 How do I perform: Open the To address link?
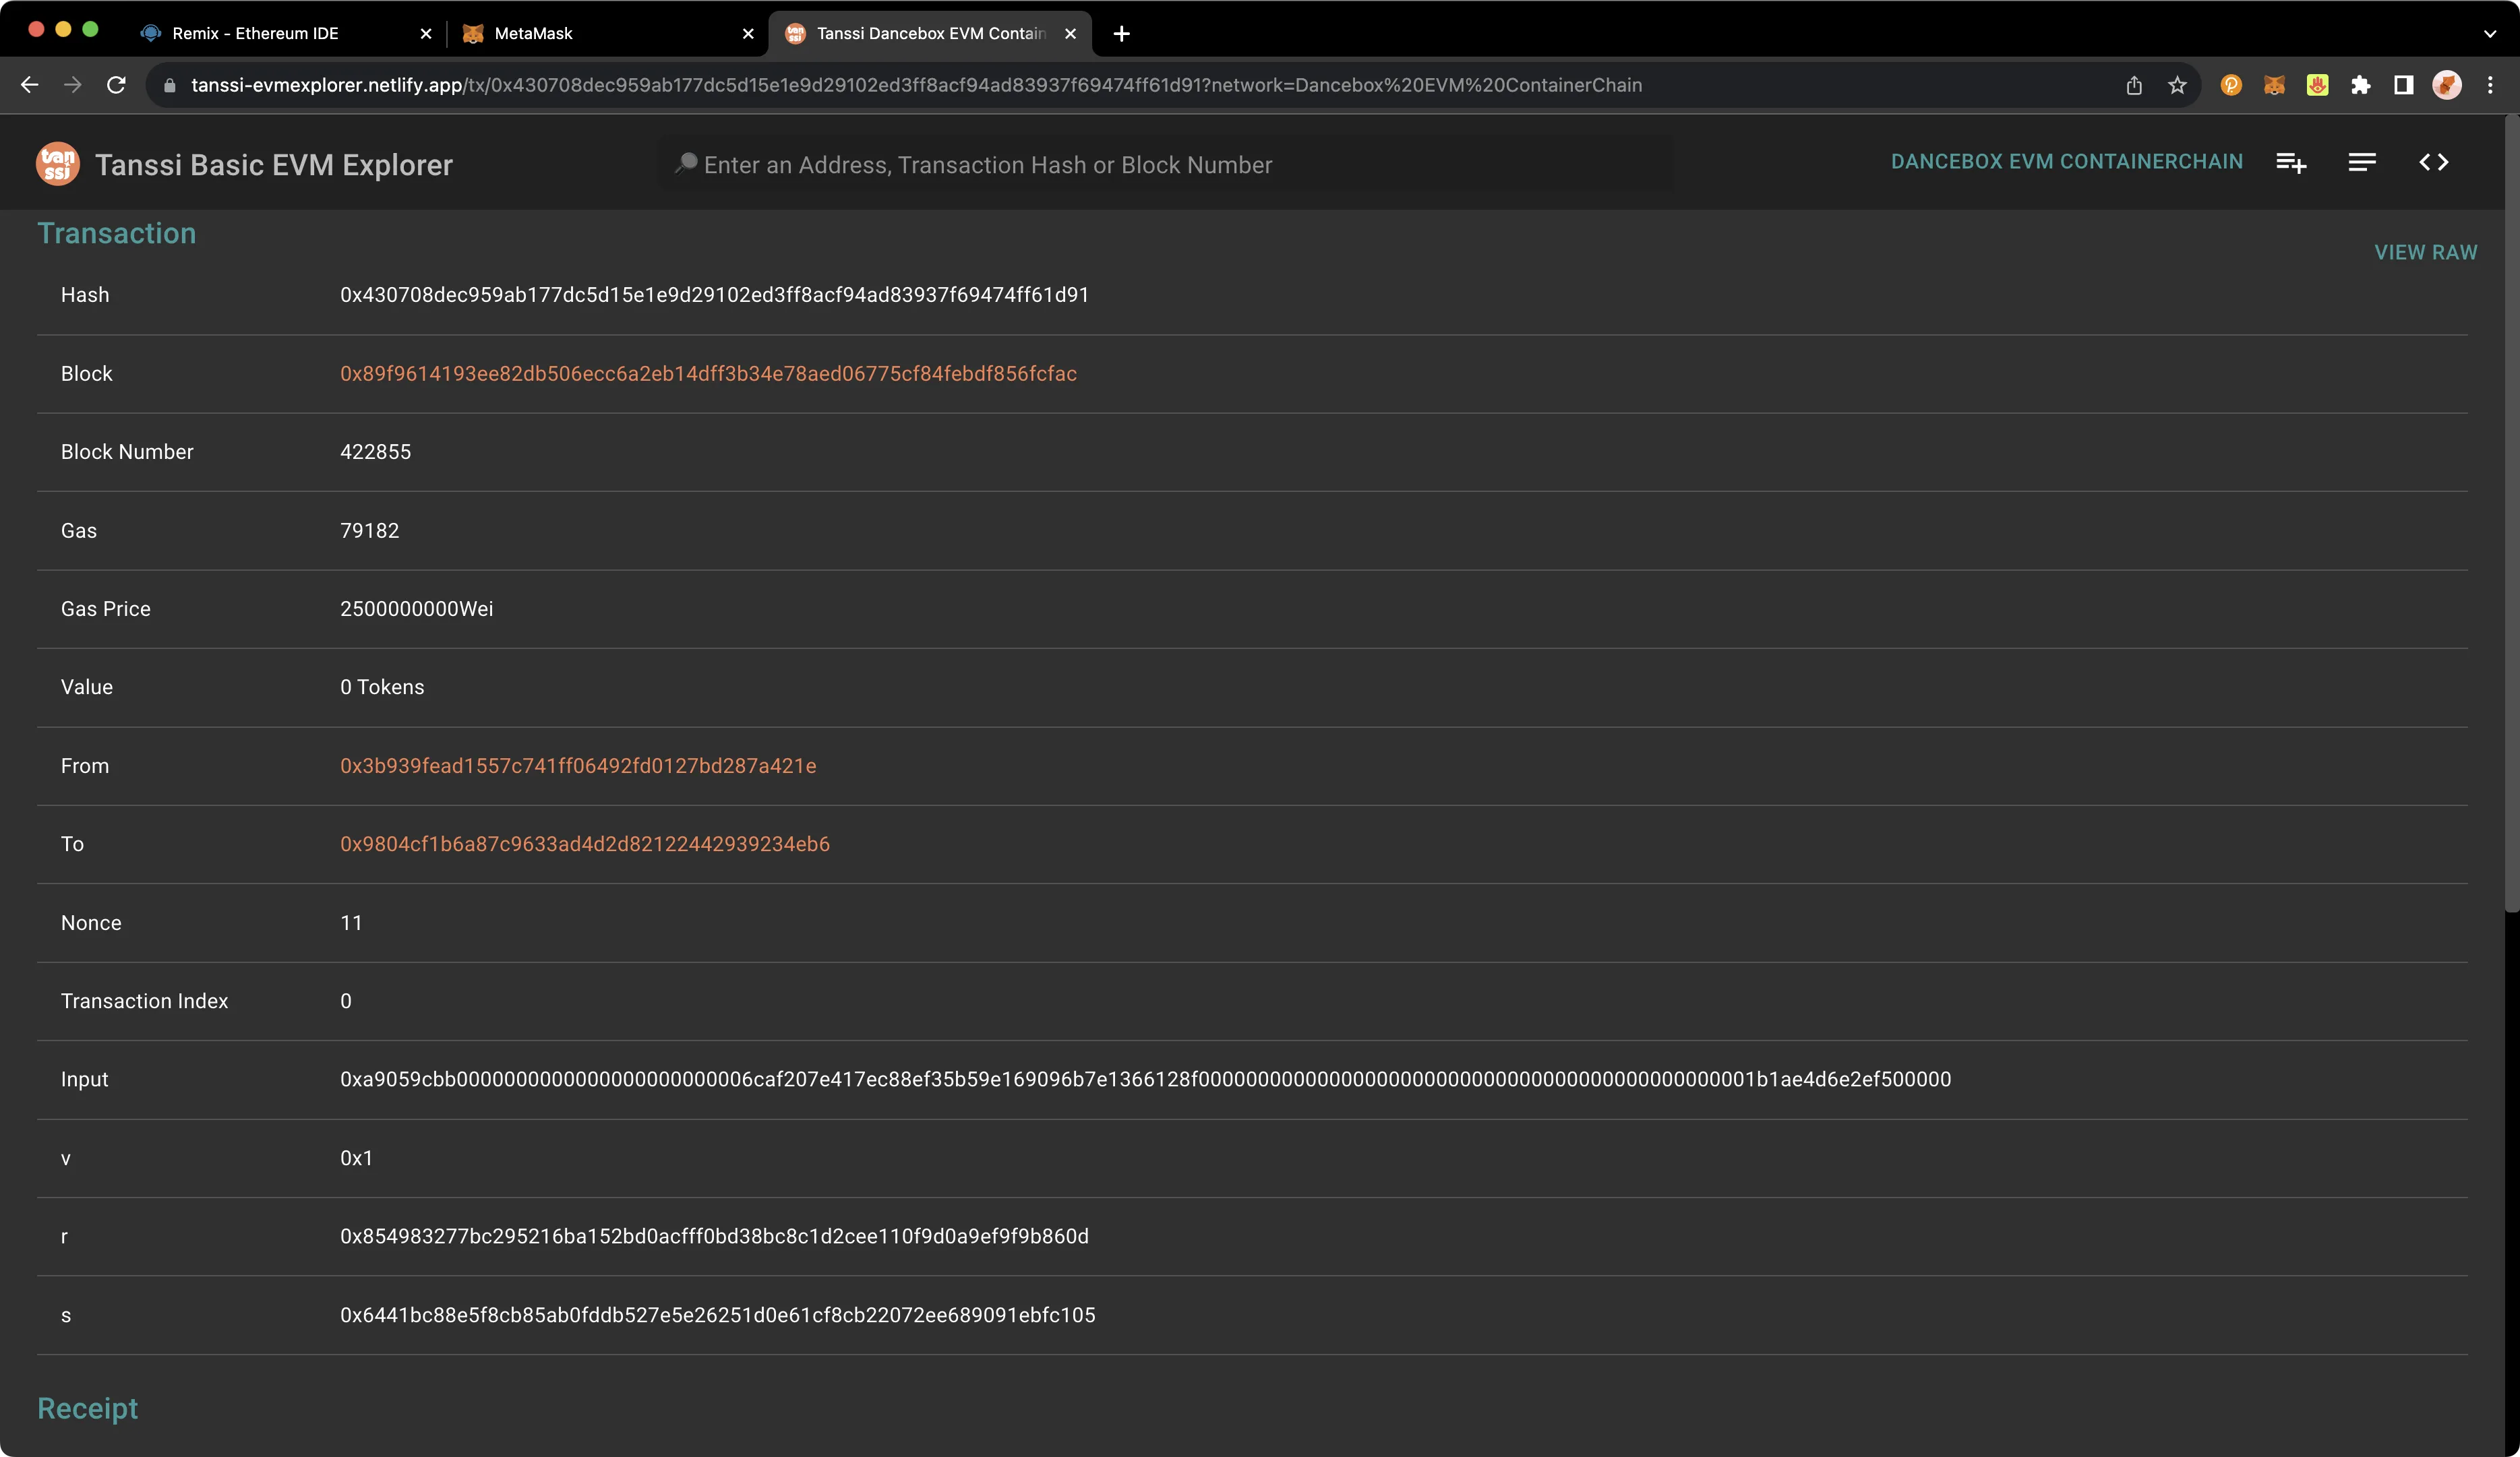click(x=584, y=844)
